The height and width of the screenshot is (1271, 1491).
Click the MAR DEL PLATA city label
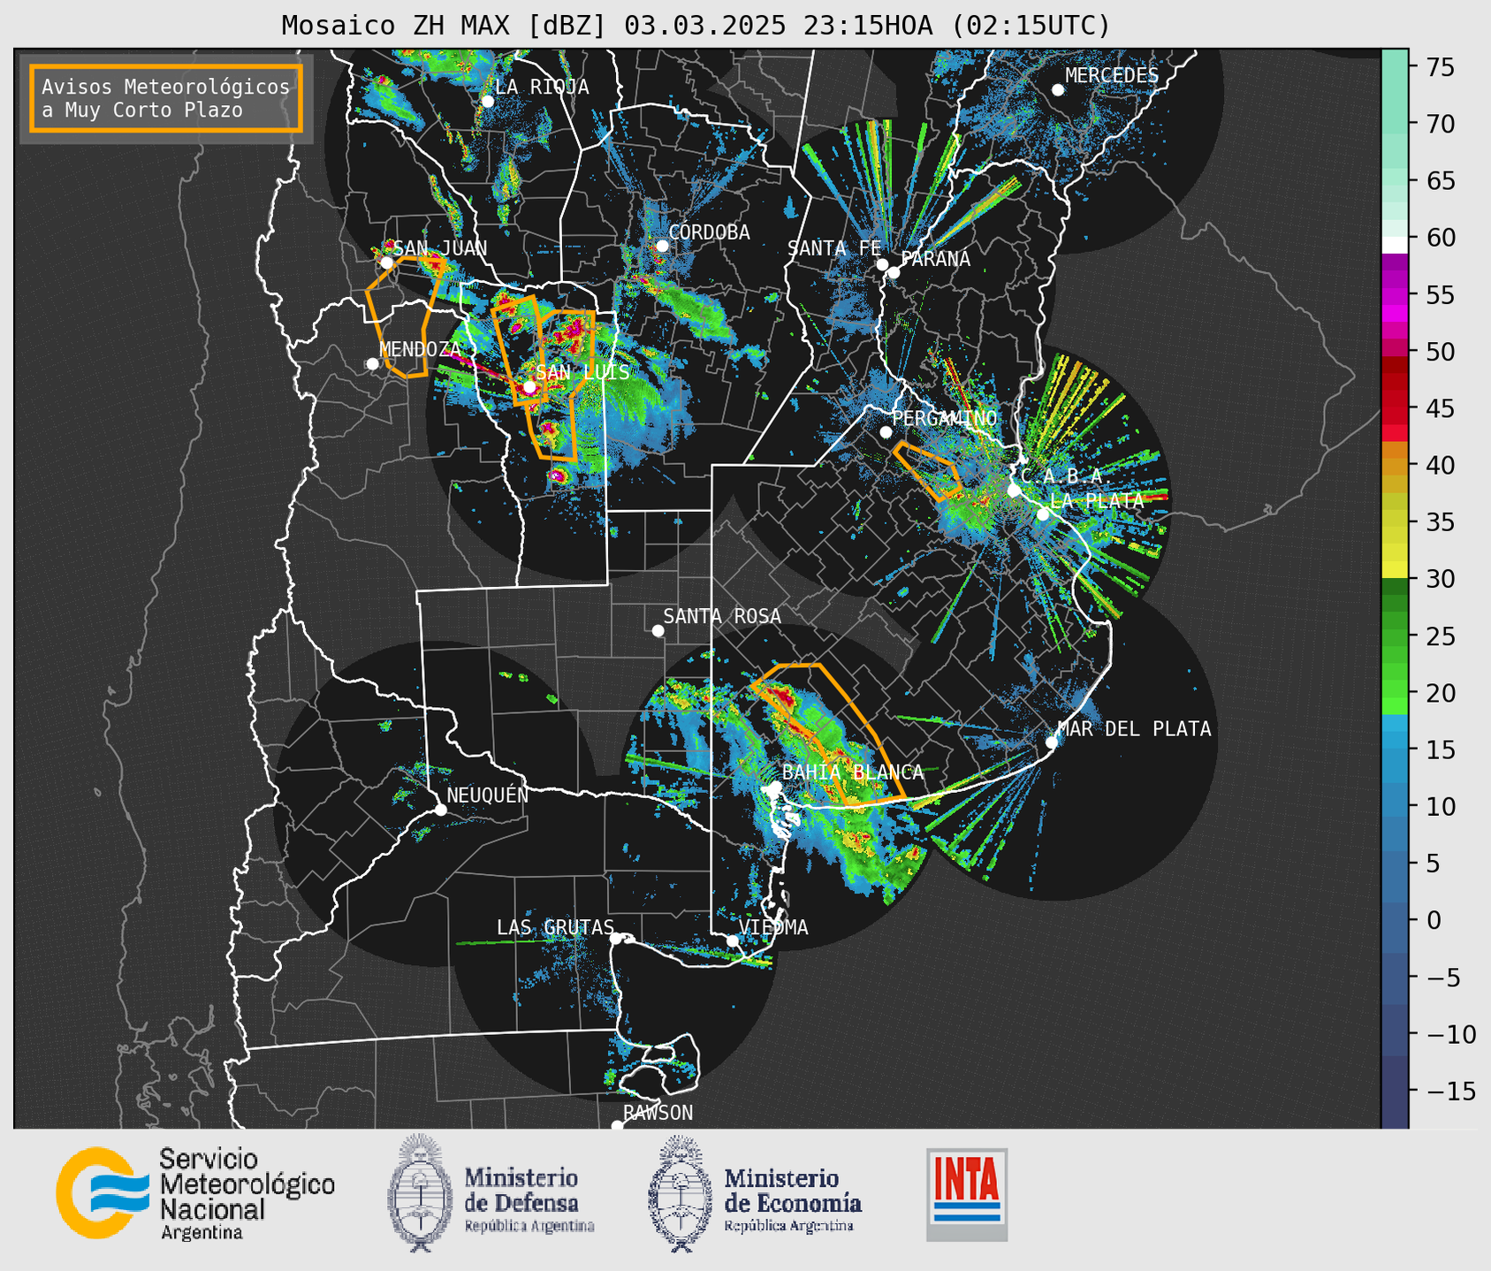pos(1134,729)
